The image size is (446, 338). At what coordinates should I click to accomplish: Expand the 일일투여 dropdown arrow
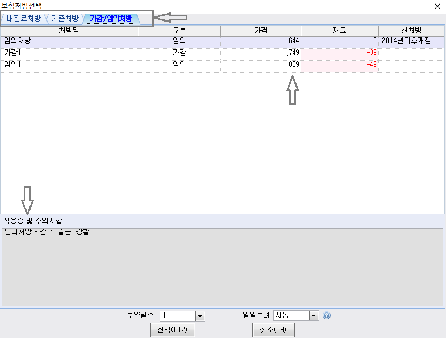(x=314, y=315)
